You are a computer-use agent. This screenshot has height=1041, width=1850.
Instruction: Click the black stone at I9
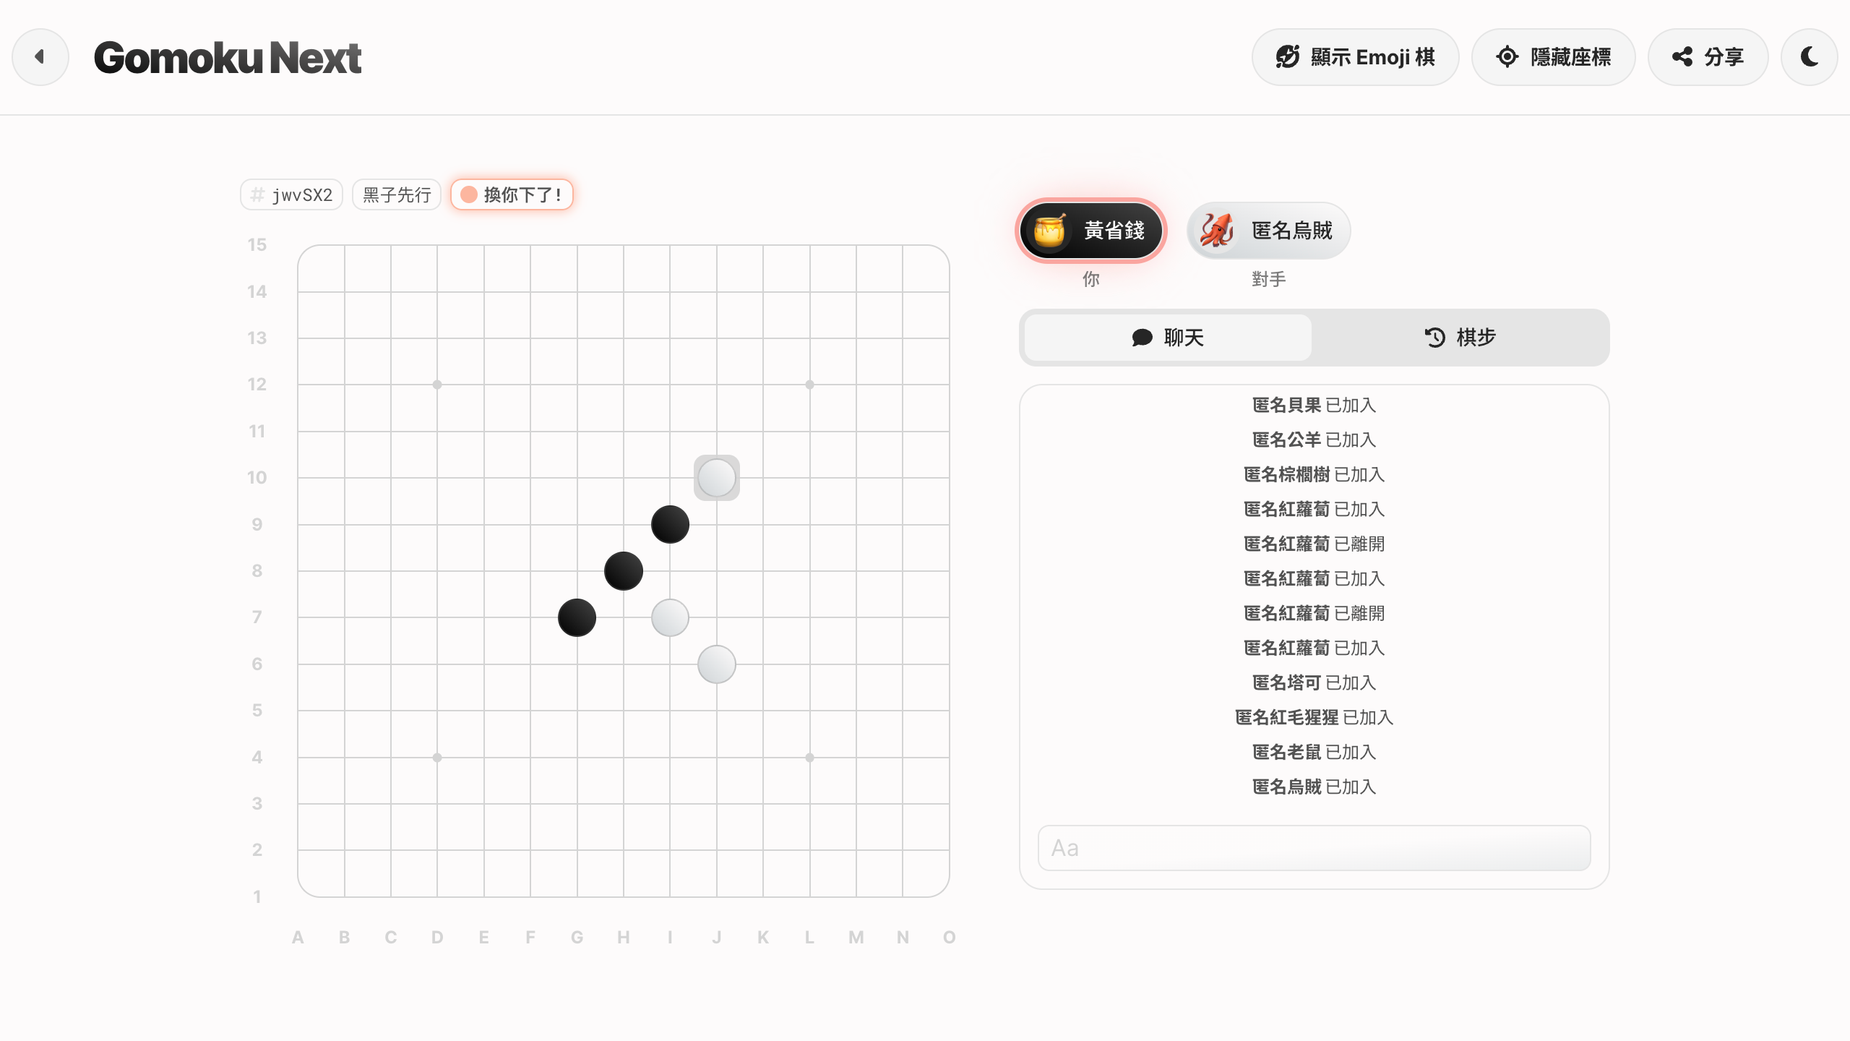(x=670, y=524)
